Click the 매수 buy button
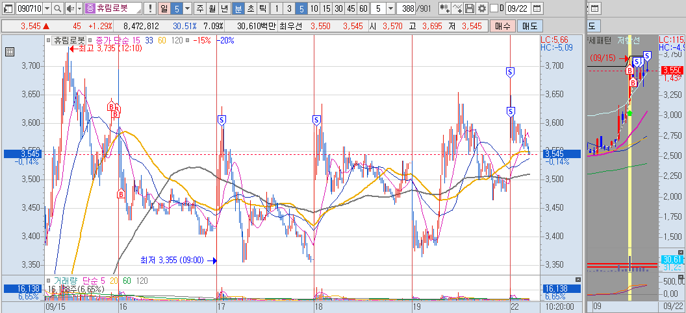 [503, 26]
